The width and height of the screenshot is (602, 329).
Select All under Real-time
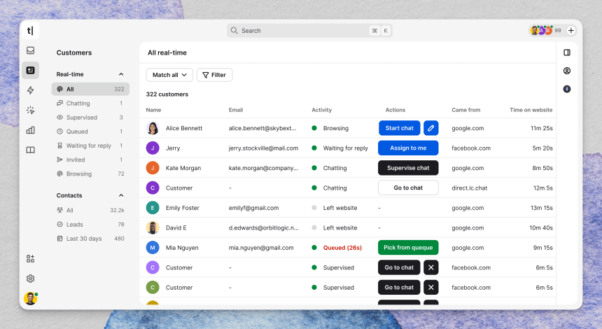click(90, 89)
